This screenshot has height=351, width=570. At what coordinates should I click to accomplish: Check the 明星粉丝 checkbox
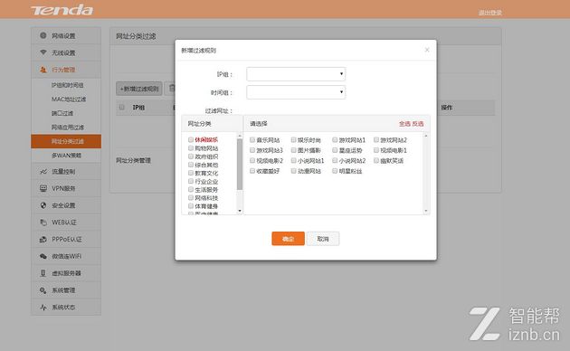[335, 171]
